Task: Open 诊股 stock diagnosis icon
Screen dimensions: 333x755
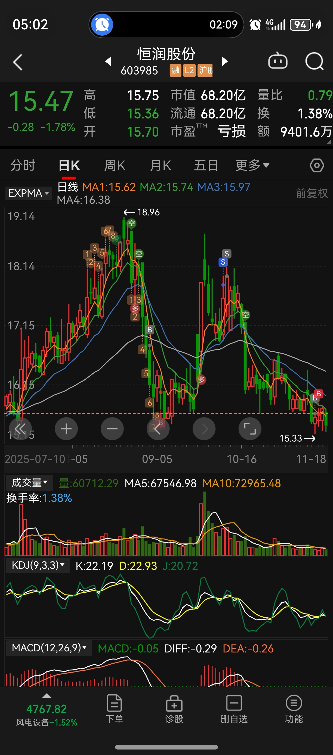Action: point(174,709)
